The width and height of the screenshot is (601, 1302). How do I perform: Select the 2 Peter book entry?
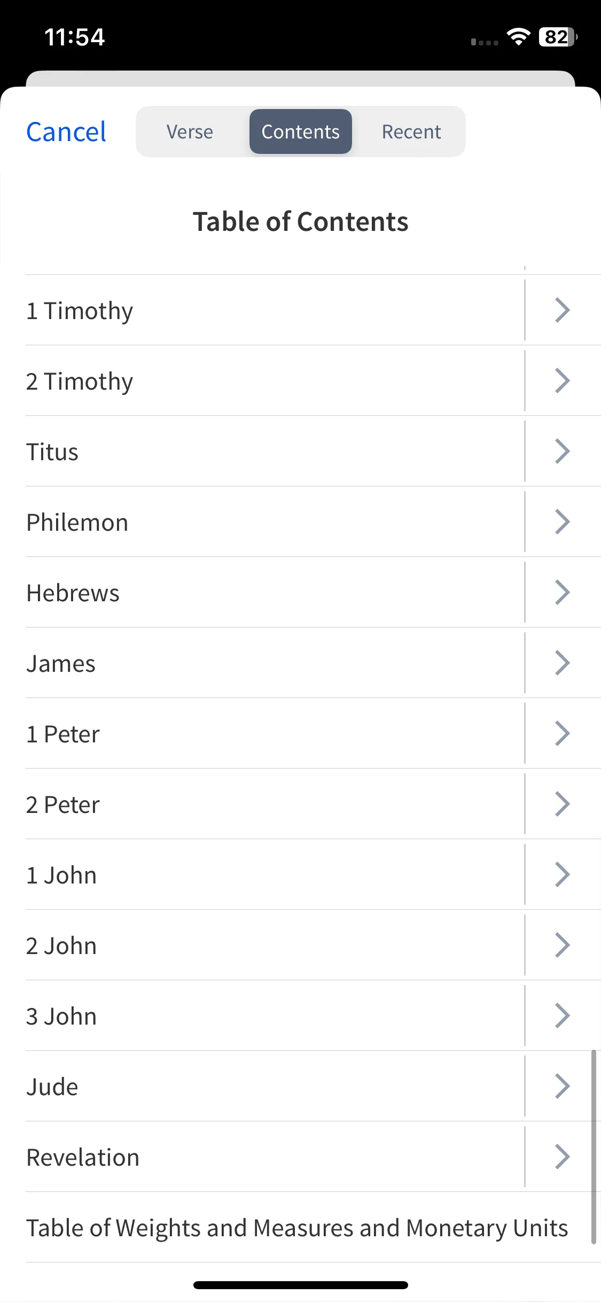[275, 804]
